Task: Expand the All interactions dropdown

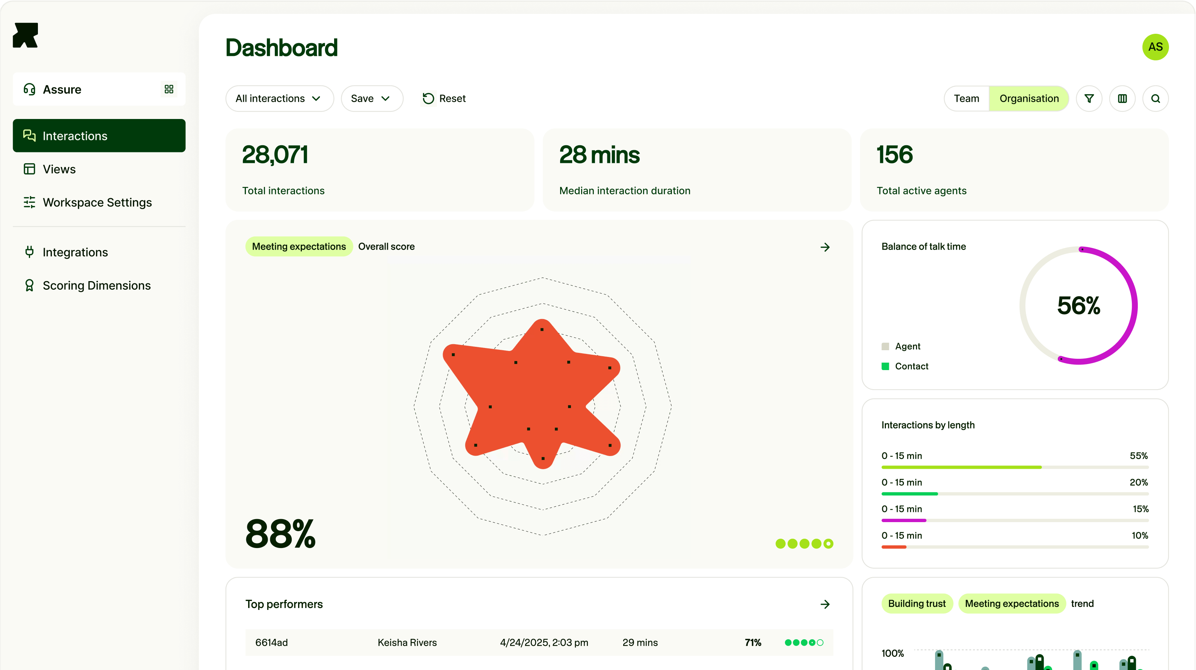Action: coord(279,98)
